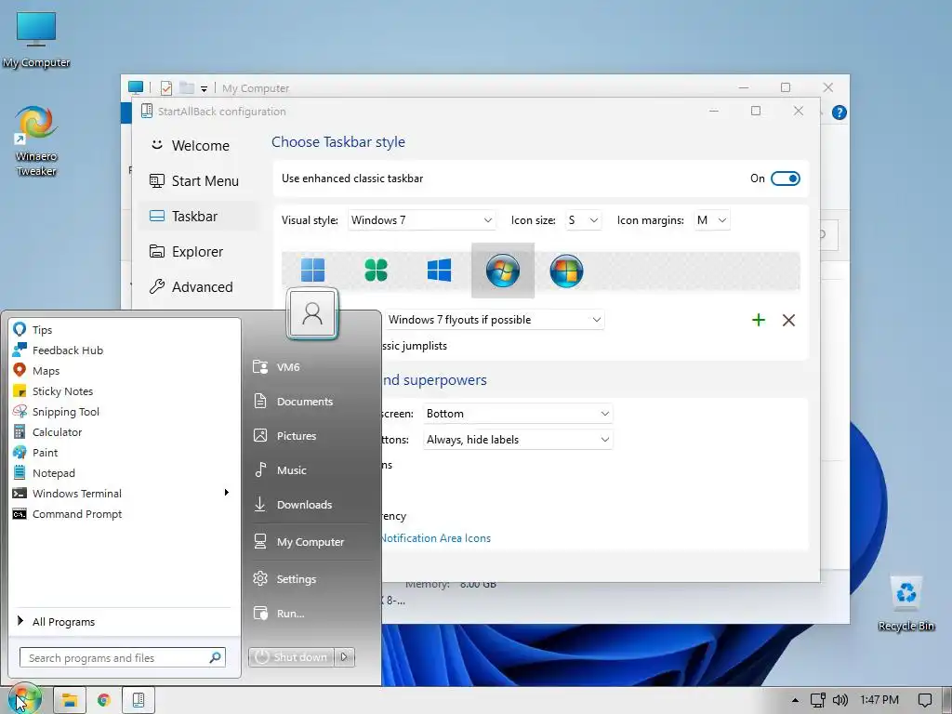Open the Always, hide labels dropdown
This screenshot has height=714, width=952.
coord(517,440)
